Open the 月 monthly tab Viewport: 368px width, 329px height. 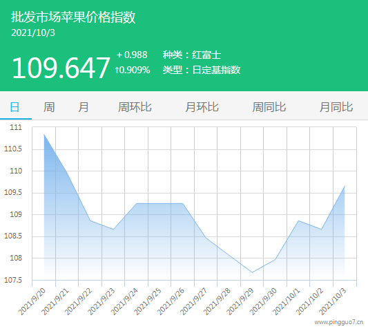(x=84, y=107)
